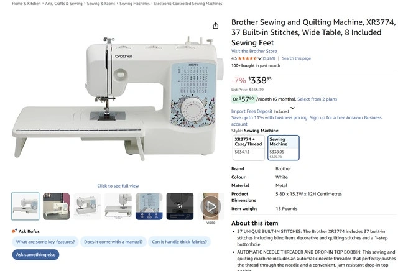The width and height of the screenshot is (398, 271).
Task: Open Select from 2 plans link
Action: pos(317,99)
